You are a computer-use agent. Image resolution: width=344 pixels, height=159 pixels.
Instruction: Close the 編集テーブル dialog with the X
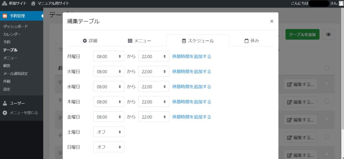click(271, 21)
